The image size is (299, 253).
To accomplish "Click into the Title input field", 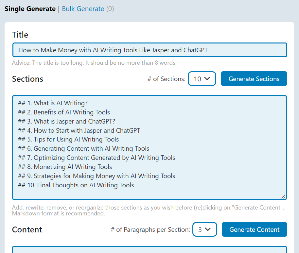I will [x=150, y=50].
